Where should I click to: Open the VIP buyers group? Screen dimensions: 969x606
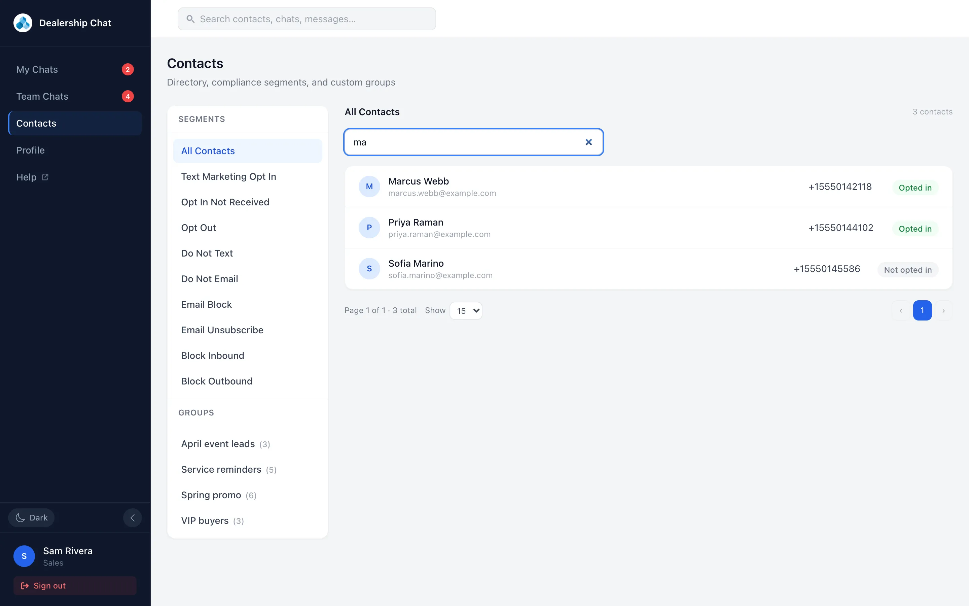pyautogui.click(x=247, y=520)
